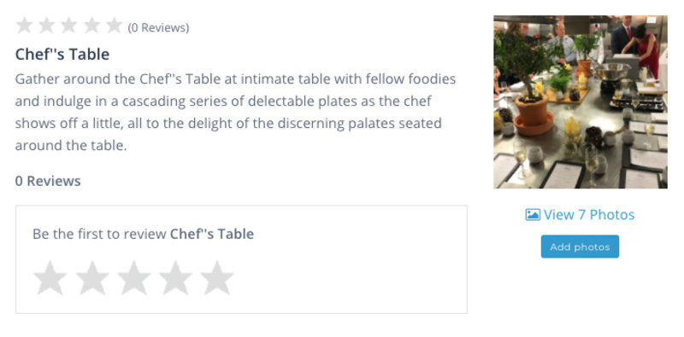
Task: Click the third small star above title
Action: pos(69,26)
